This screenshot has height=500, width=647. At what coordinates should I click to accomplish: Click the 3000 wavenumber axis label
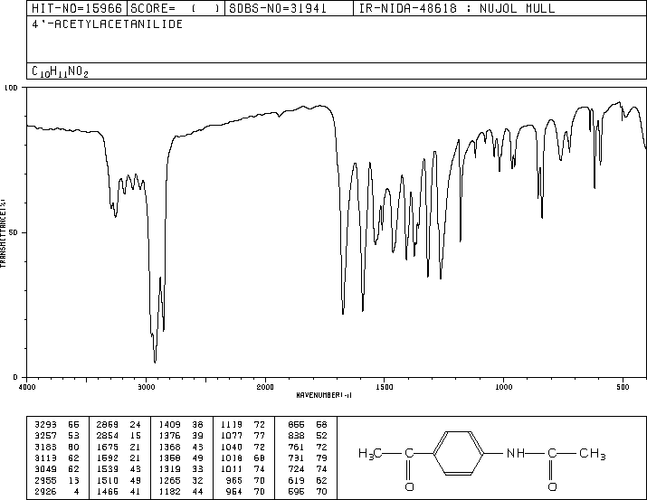146,387
